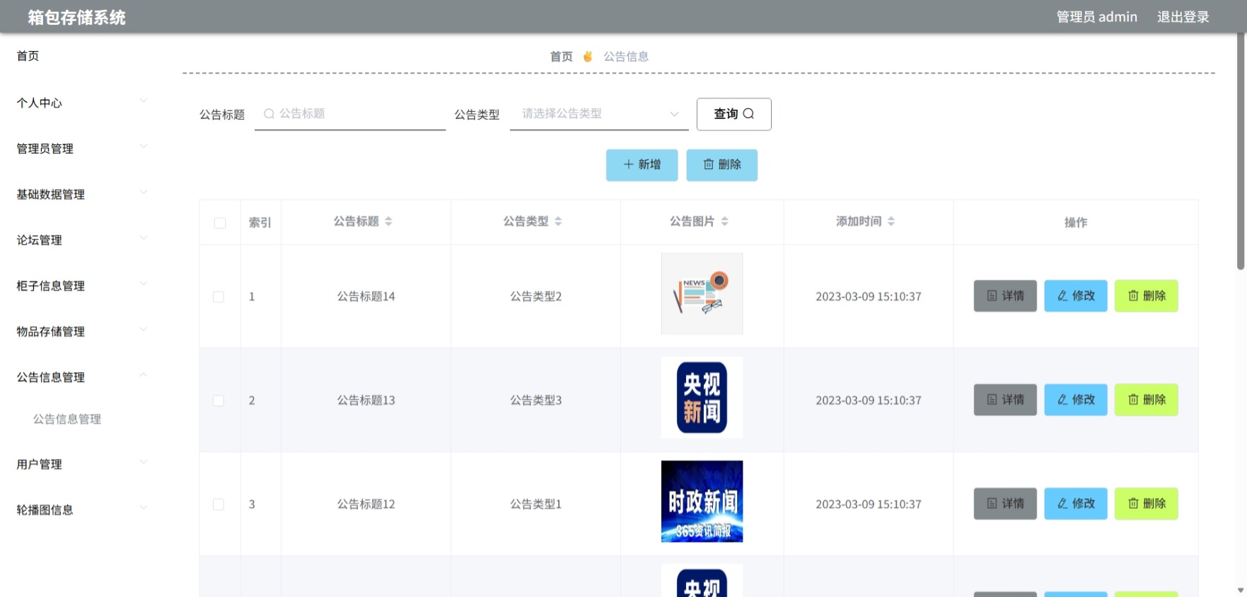
Task: Open the 公告信息管理 submenu item
Action: [x=67, y=419]
